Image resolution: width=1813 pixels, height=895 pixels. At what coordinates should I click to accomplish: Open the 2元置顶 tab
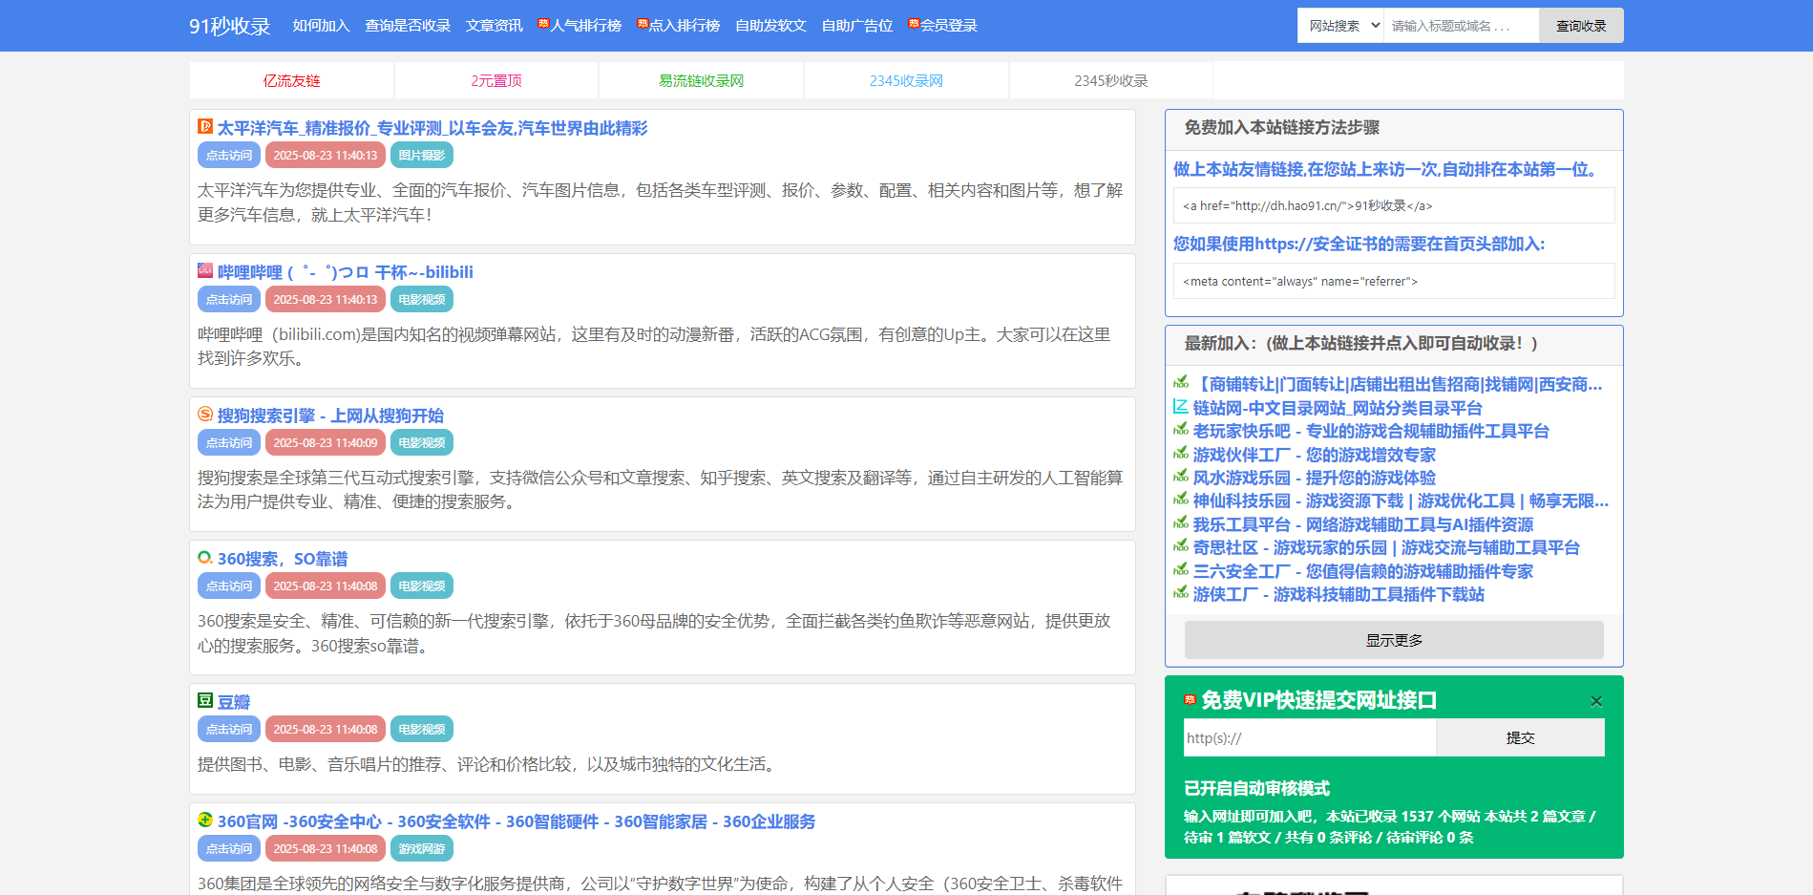coord(496,80)
